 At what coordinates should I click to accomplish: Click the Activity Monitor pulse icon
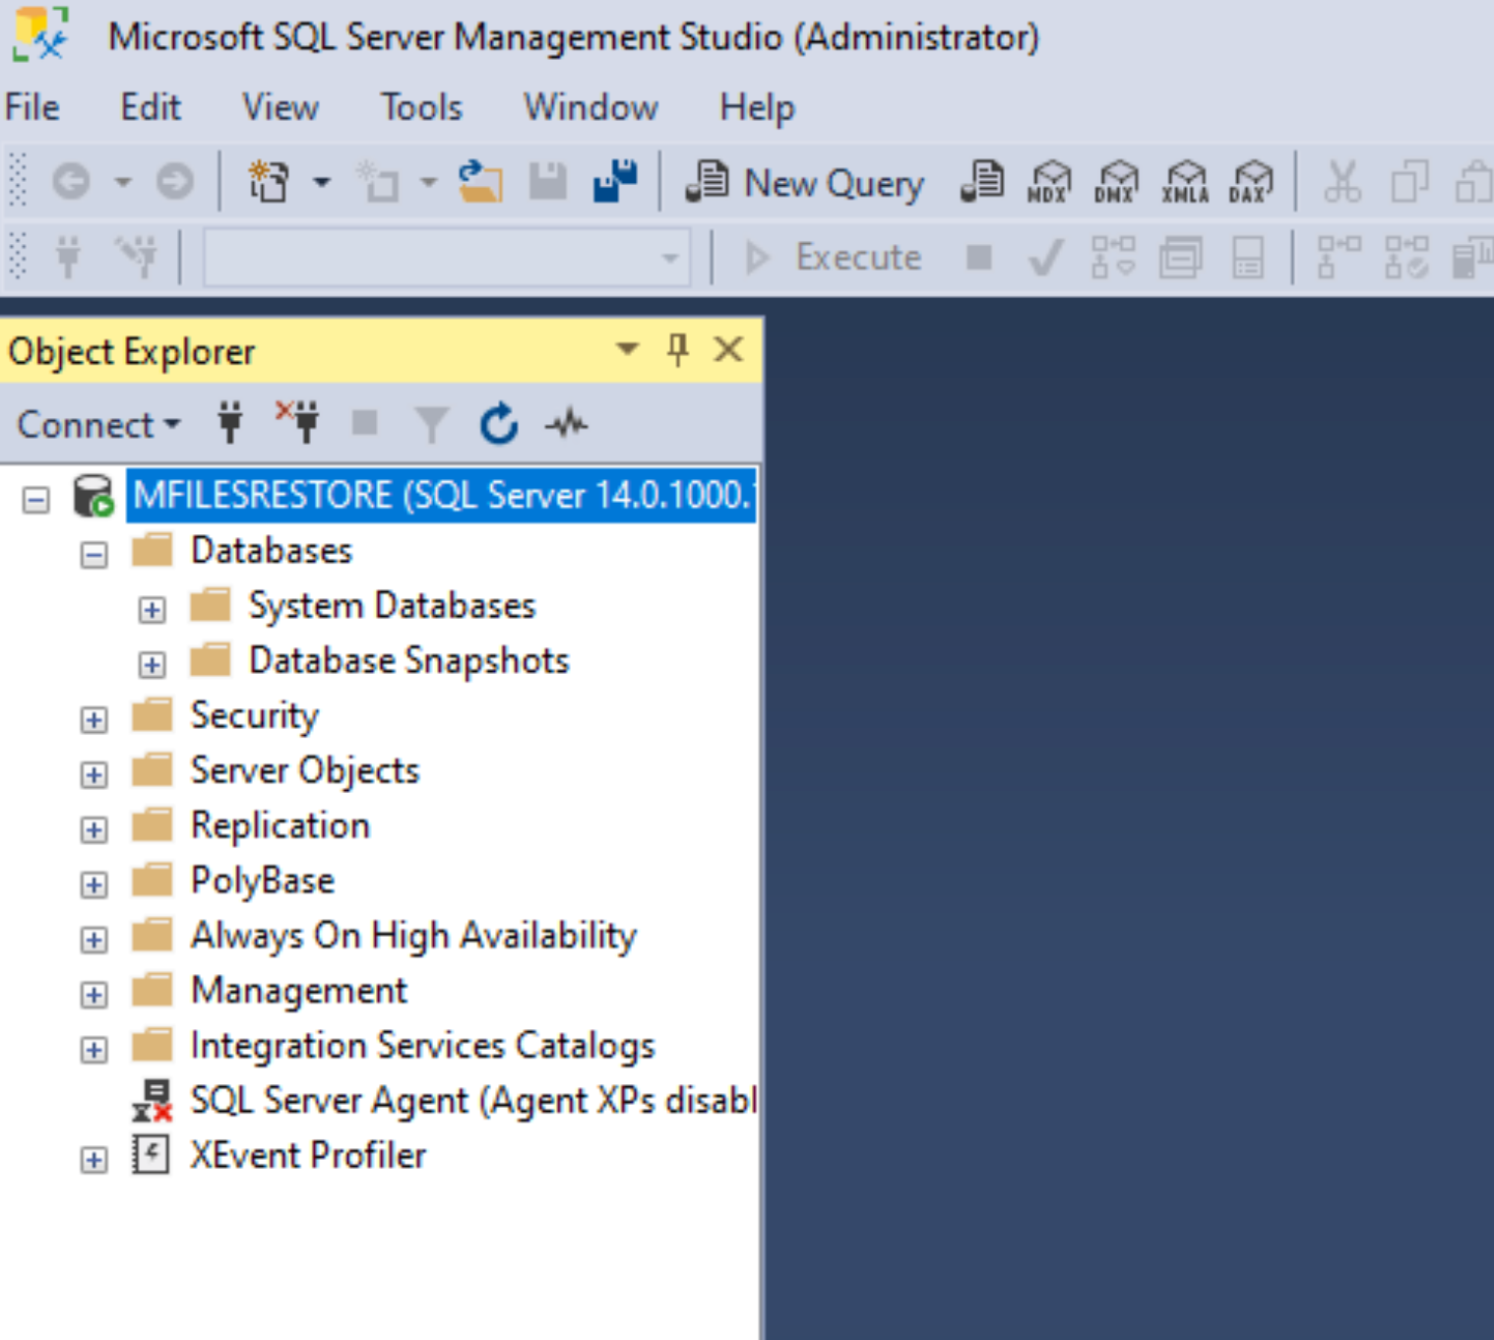(x=567, y=424)
